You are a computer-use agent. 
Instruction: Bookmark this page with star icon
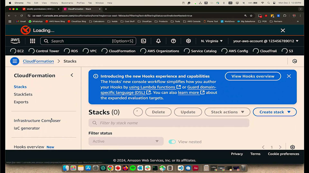(x=251, y=16)
